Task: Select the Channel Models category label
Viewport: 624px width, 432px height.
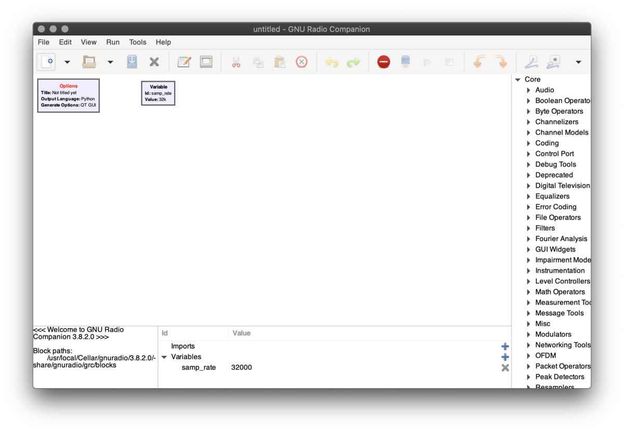Action: pyautogui.click(x=562, y=133)
